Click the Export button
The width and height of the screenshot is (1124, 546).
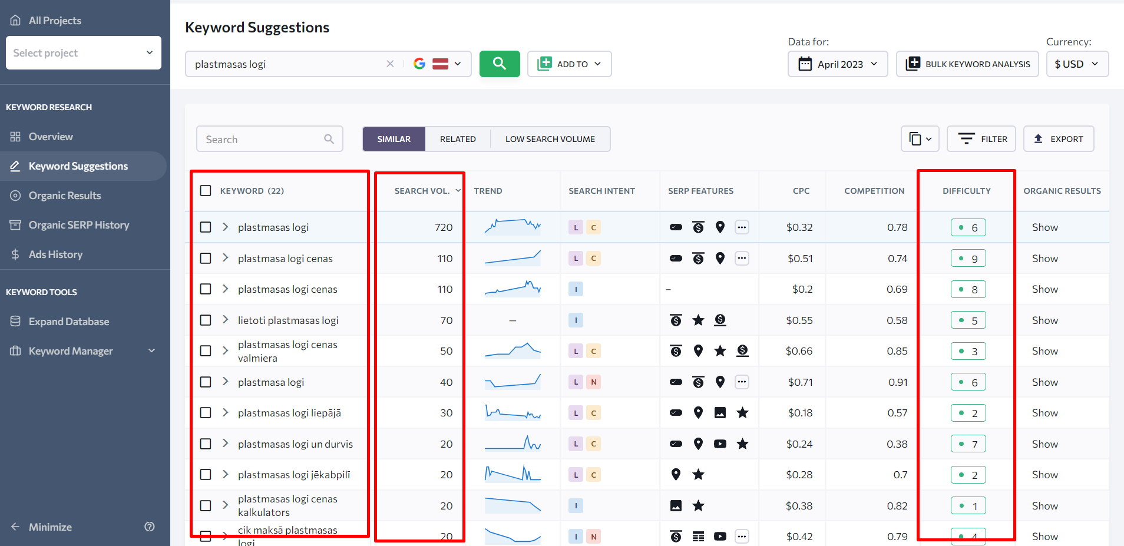(x=1058, y=139)
